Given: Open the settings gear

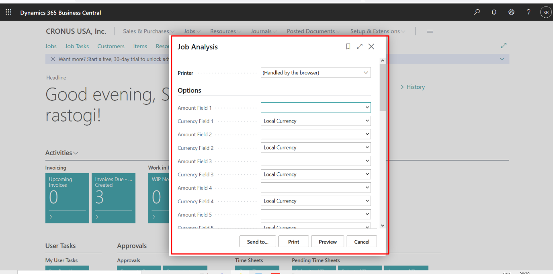Looking at the screenshot, I should click(x=511, y=12).
